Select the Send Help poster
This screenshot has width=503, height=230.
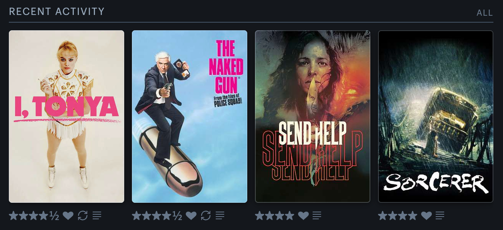point(313,117)
